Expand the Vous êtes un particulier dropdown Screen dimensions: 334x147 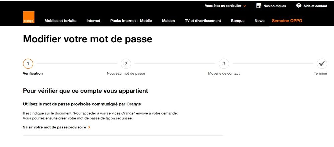225,6
